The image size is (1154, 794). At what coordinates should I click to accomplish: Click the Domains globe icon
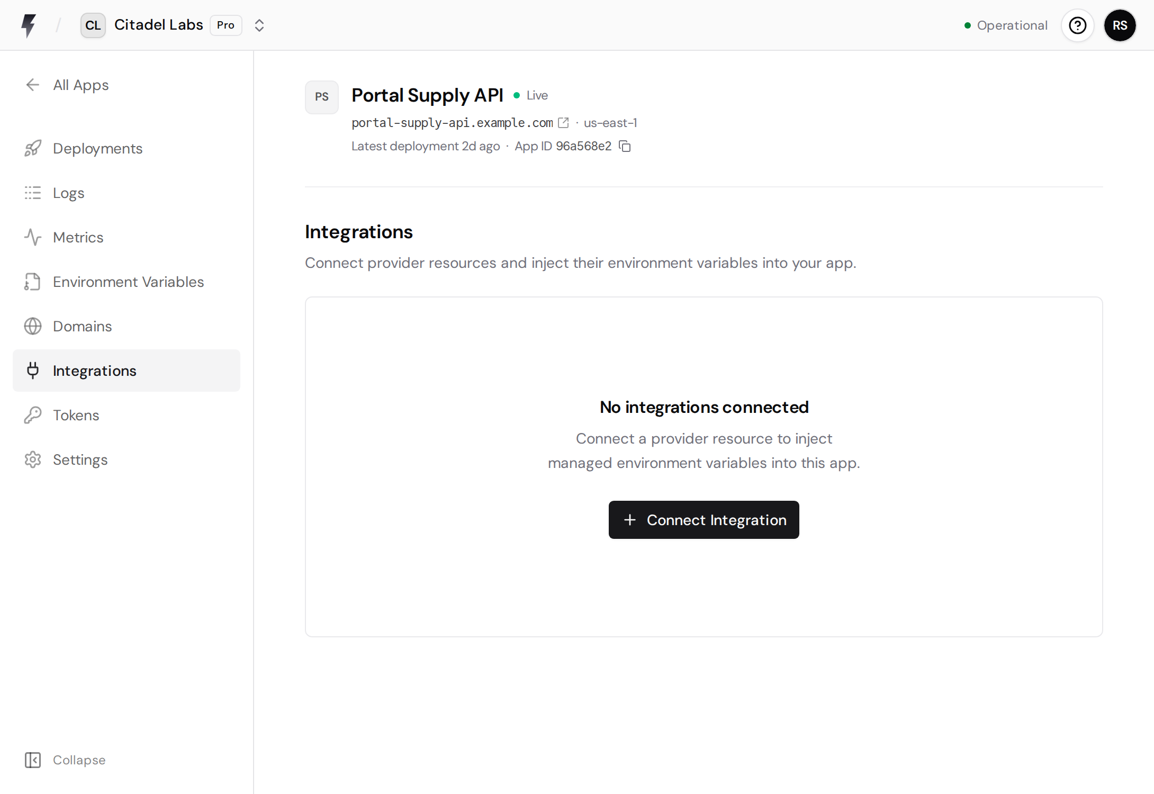(33, 326)
